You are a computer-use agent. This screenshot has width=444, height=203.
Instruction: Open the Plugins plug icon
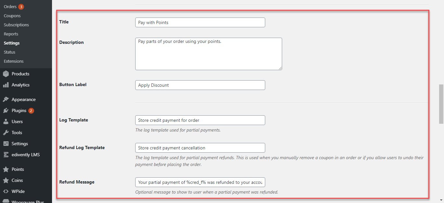click(6, 110)
